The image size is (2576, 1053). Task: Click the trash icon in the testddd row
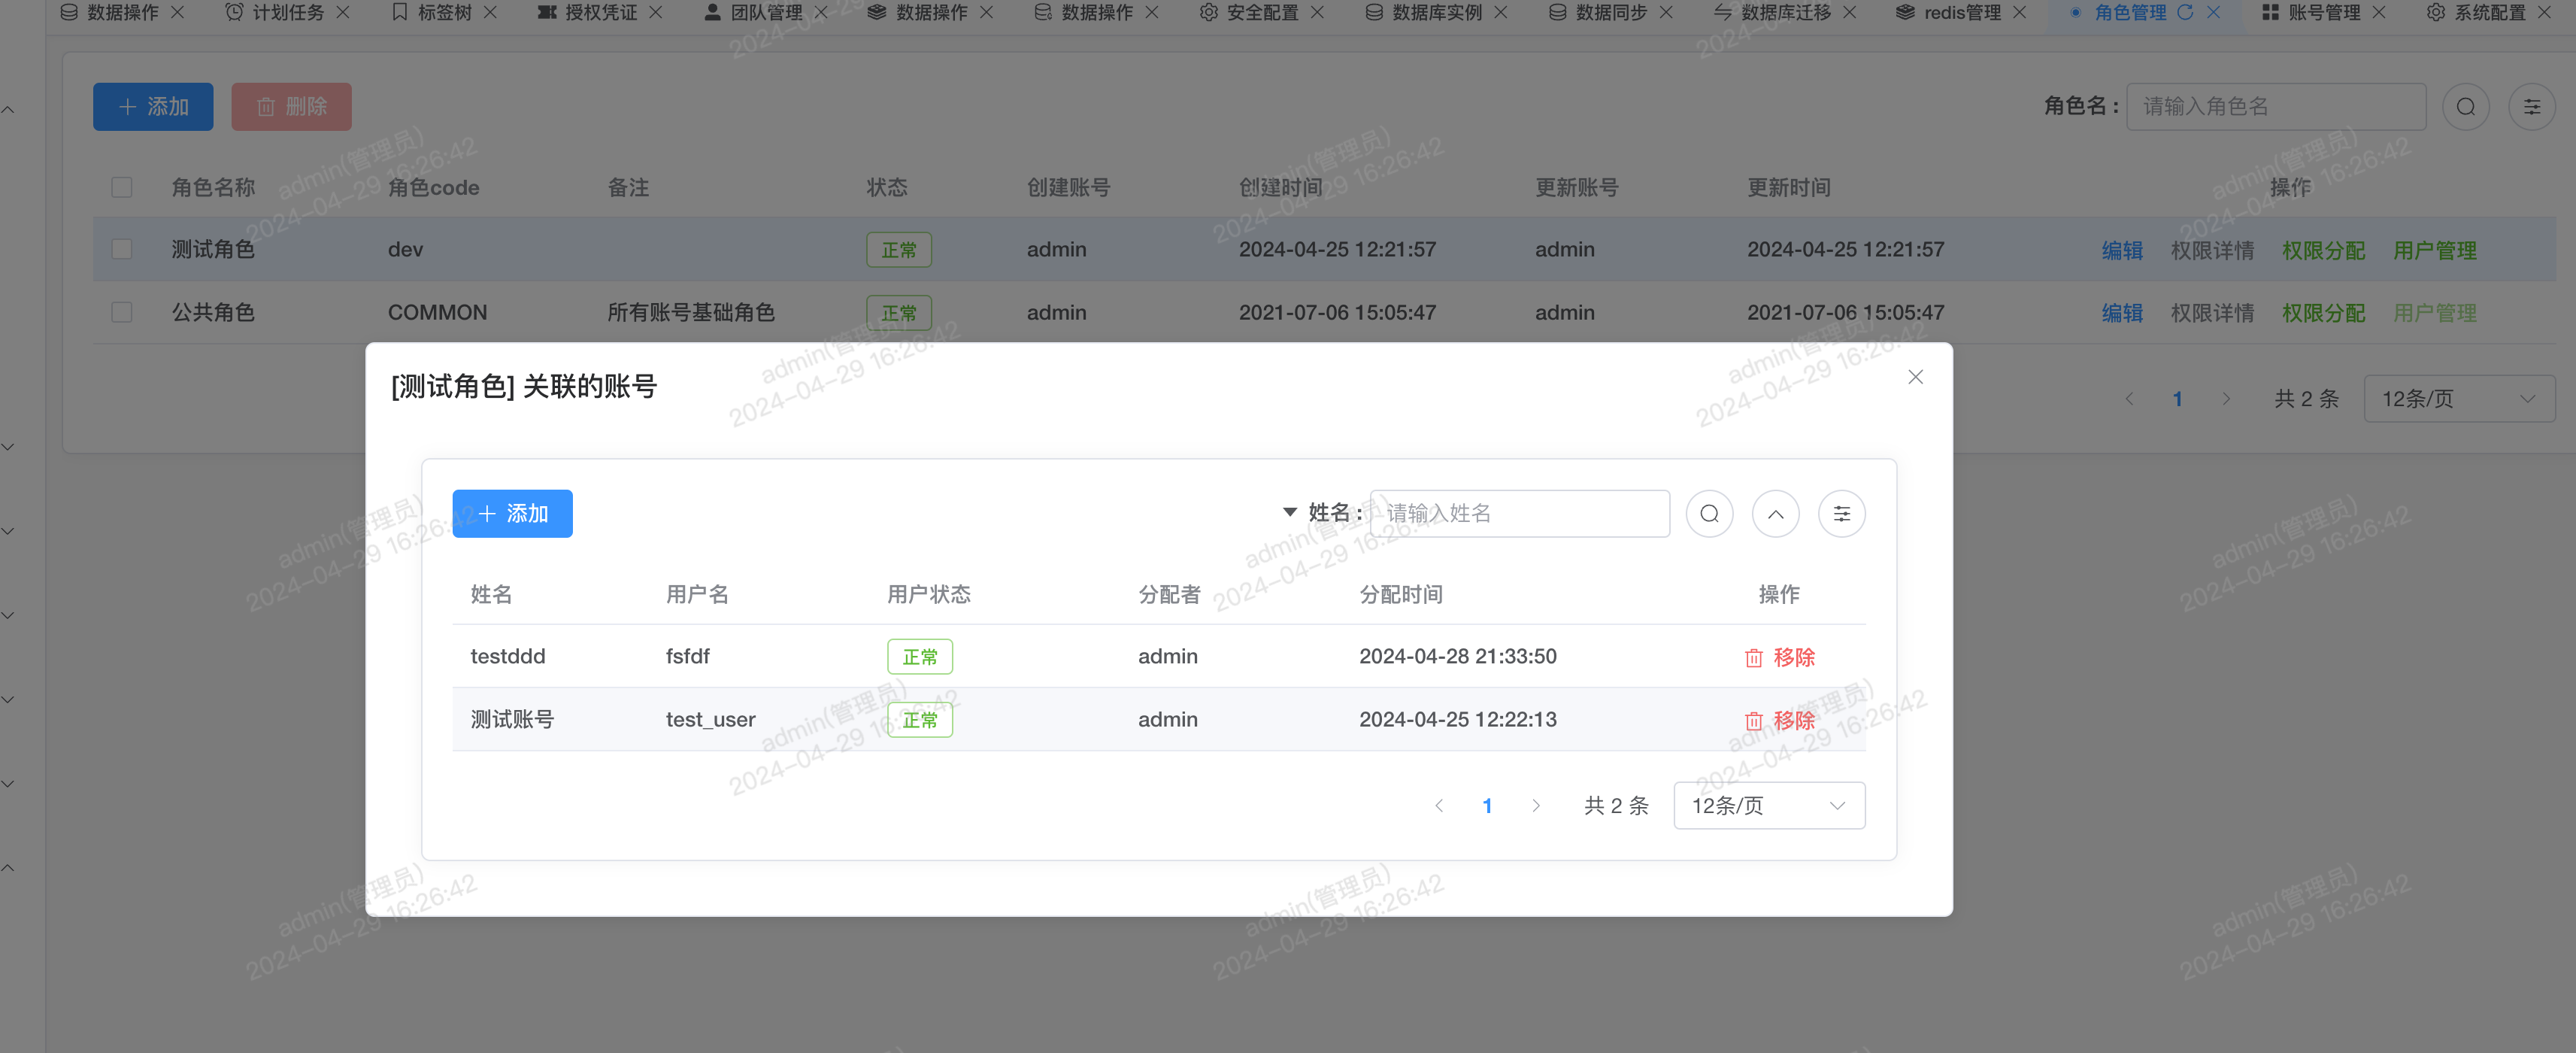click(1753, 658)
